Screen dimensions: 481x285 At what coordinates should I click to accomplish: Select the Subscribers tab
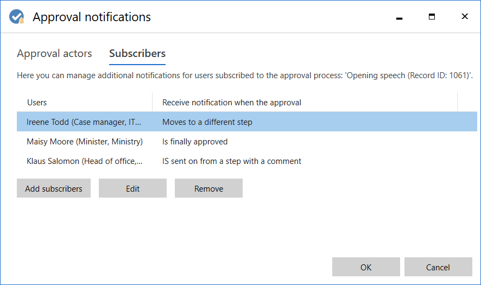(137, 54)
